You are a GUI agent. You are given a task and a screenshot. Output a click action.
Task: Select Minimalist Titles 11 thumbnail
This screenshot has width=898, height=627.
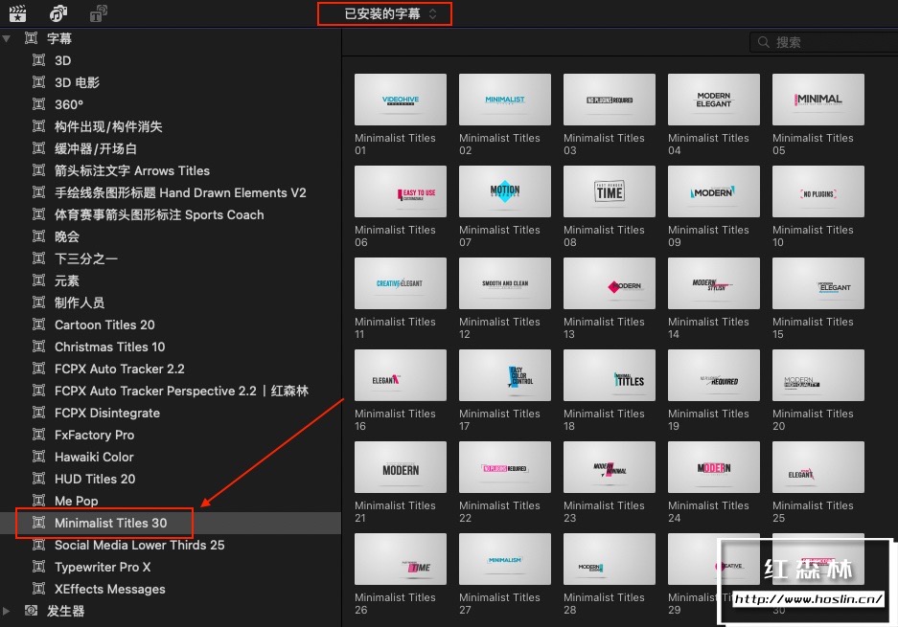pos(401,283)
